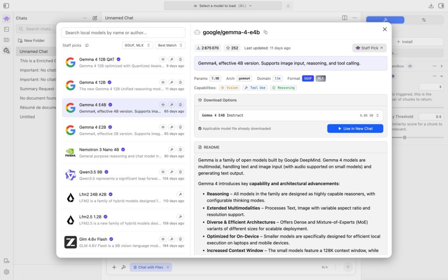Focus the Search local models input field

click(123, 32)
